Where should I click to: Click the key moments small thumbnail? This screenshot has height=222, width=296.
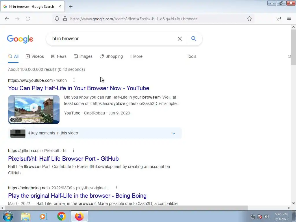point(18,133)
